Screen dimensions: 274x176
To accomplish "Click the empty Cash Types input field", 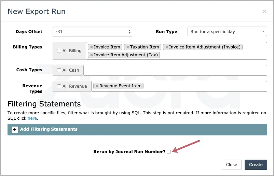I will pos(175,70).
